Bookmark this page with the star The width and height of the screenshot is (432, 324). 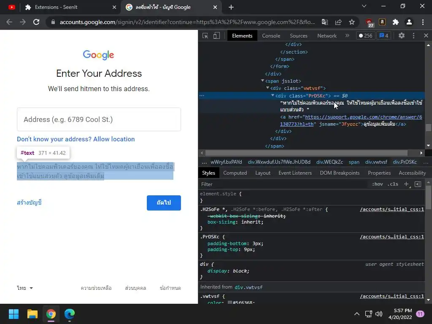point(352,22)
